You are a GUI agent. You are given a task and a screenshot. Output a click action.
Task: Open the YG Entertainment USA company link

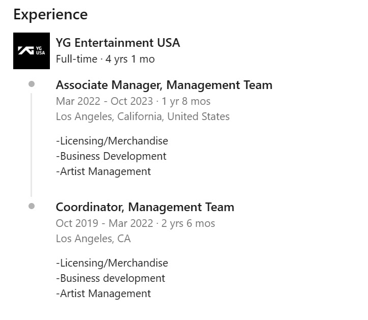tap(118, 43)
